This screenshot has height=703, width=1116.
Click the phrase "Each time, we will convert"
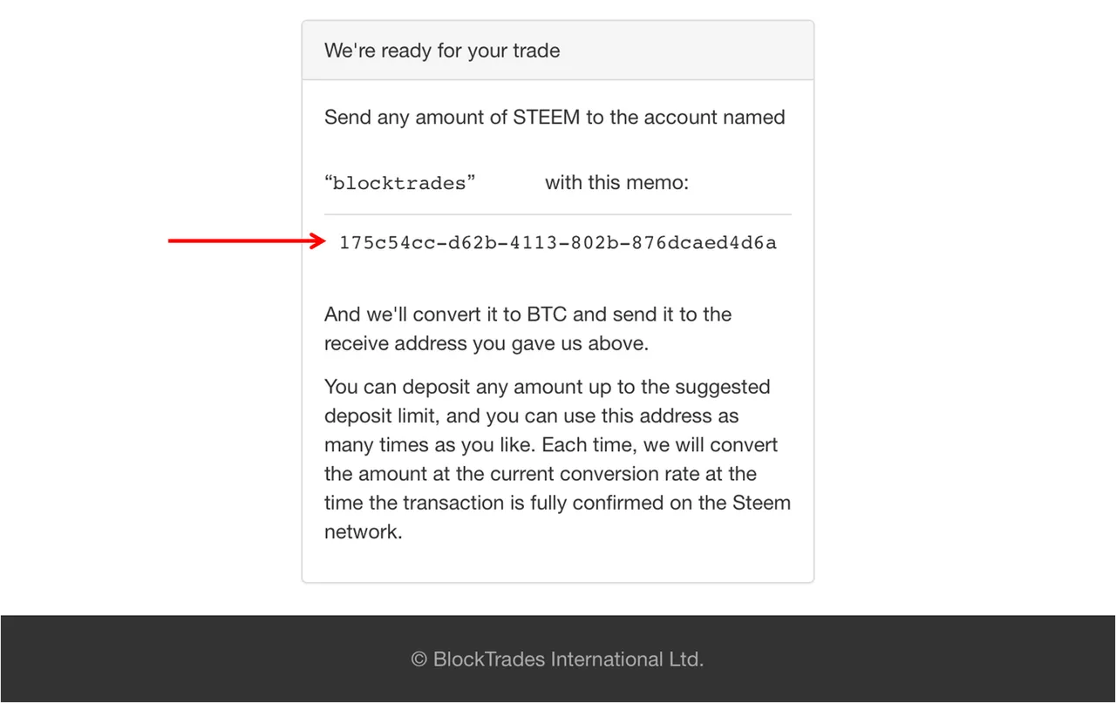coord(660,445)
